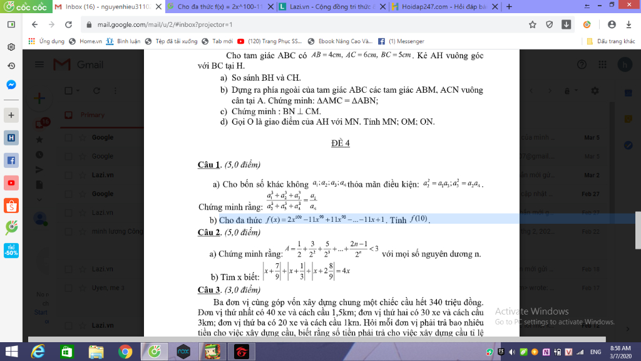Star the first Google email
Image resolution: width=641 pixels, height=361 pixels.
(83, 137)
